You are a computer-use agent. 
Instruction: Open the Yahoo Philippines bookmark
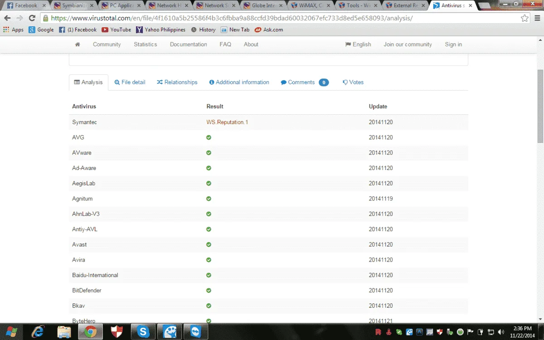(161, 29)
